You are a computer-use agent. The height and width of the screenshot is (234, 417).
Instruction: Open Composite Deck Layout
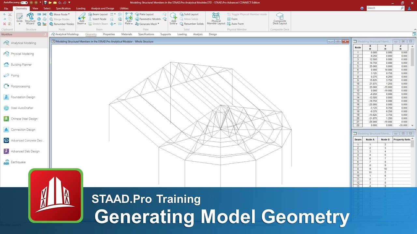[280, 19]
